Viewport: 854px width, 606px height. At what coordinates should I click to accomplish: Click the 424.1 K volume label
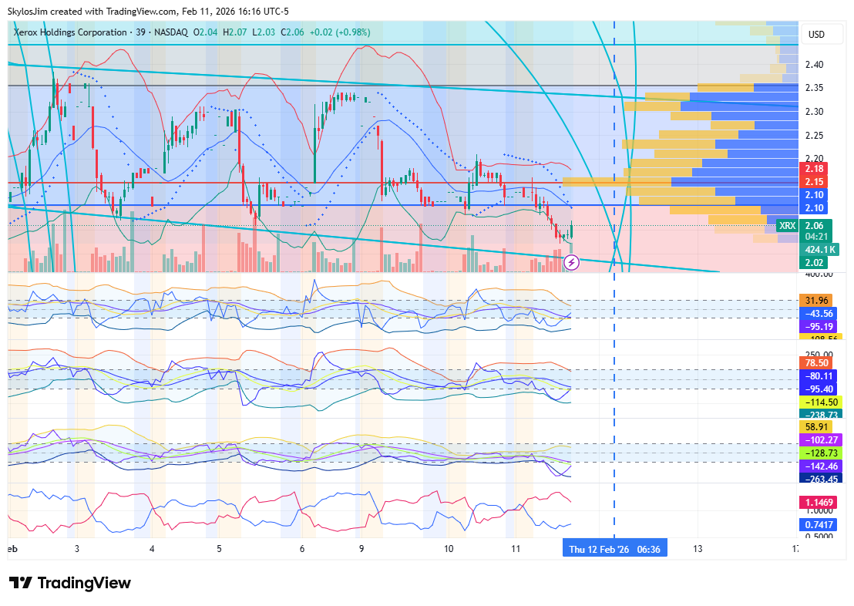coord(819,250)
